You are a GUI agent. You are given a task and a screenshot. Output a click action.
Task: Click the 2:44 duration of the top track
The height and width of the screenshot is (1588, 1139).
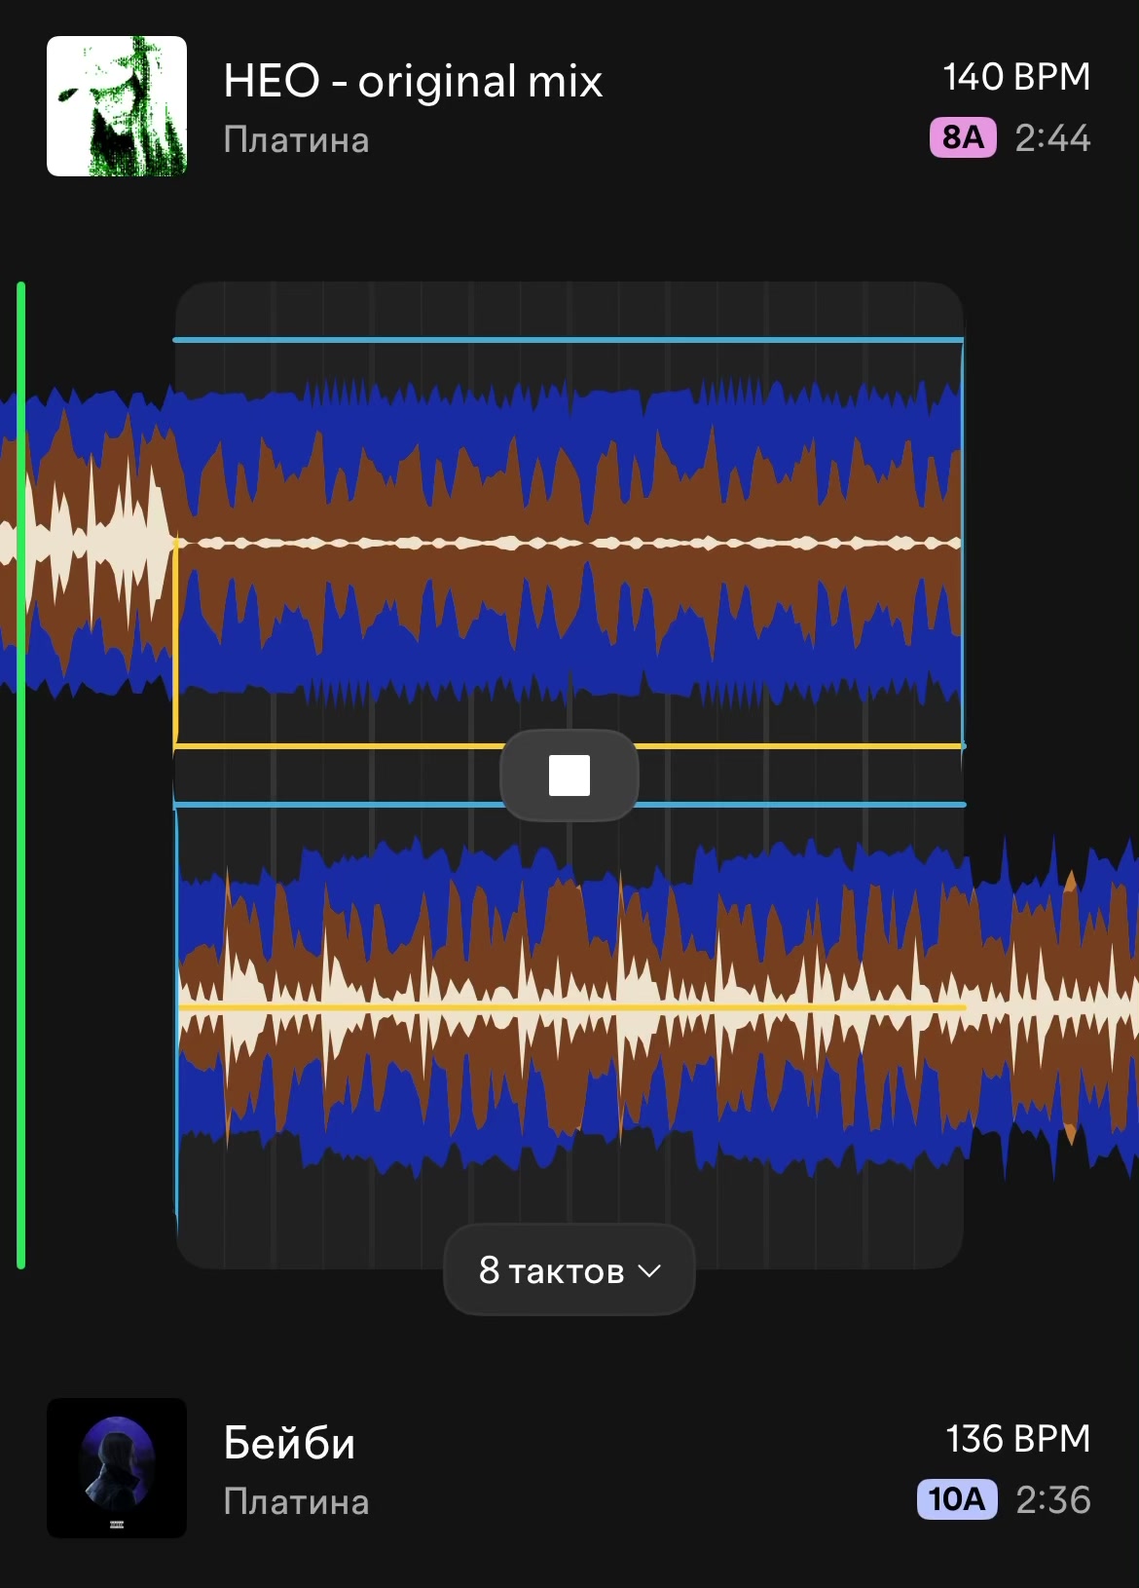pyautogui.click(x=1052, y=138)
